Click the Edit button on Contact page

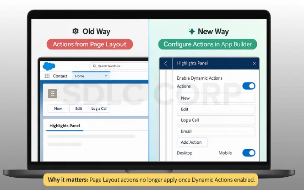pyautogui.click(x=79, y=109)
